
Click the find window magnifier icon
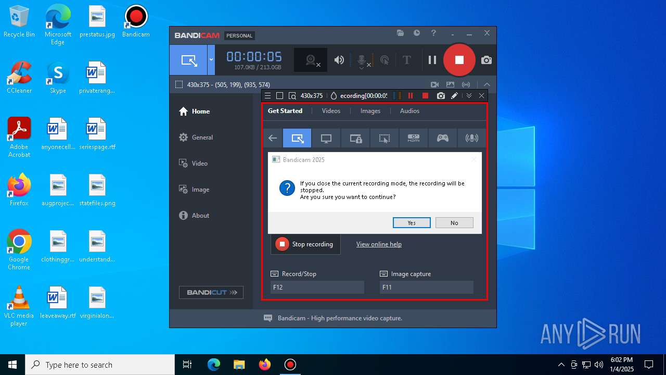tap(292, 96)
